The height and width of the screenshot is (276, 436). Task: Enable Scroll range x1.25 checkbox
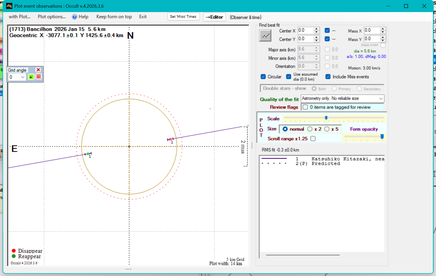313,139
